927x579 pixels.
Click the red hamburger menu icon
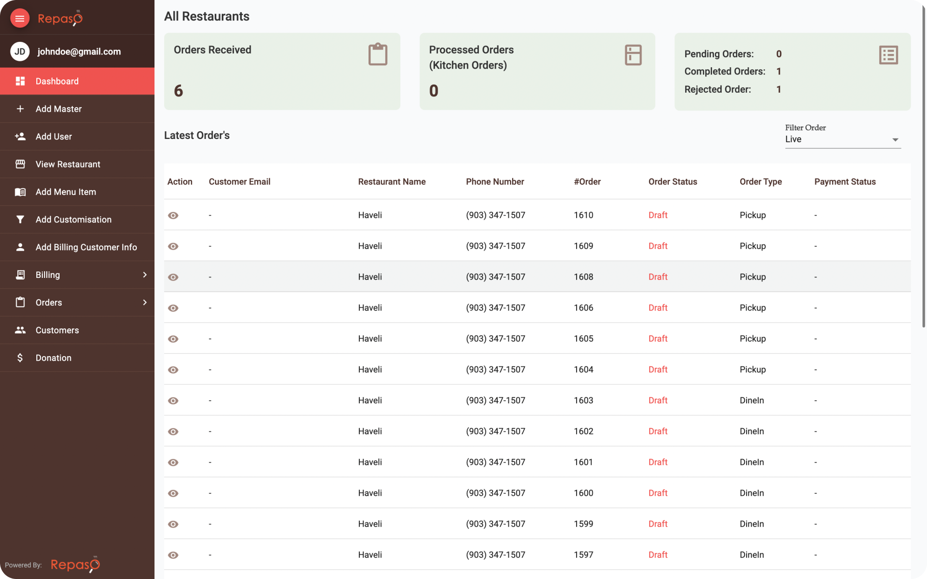pos(20,18)
